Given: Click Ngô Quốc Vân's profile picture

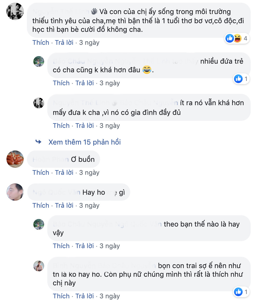Looking at the screenshot, I should (x=15, y=192).
